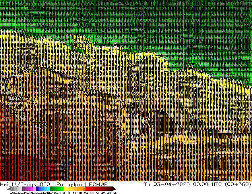Click the bright yellow swatch in the temperature legend
Screen dimensions: 252x194
click(65, 188)
